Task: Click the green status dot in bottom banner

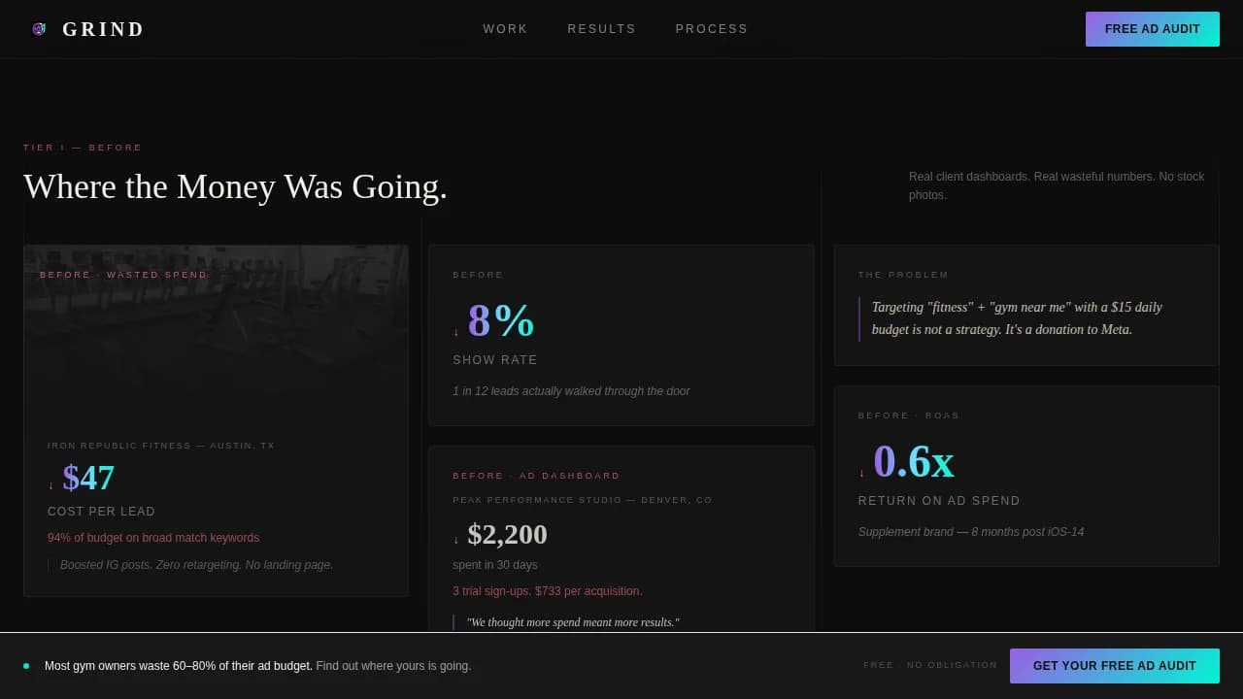Action: click(x=26, y=666)
